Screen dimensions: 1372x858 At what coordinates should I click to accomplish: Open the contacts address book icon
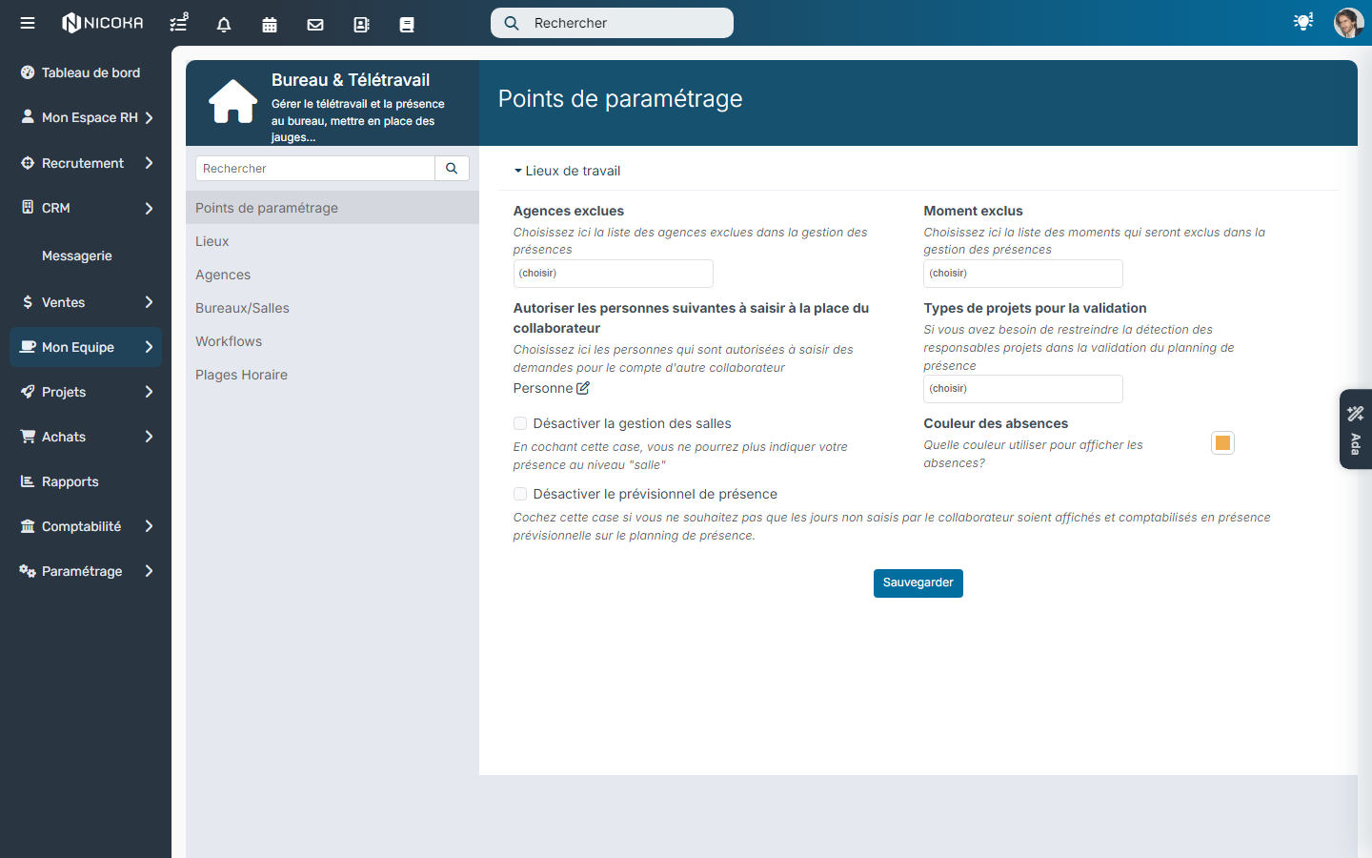(x=361, y=24)
